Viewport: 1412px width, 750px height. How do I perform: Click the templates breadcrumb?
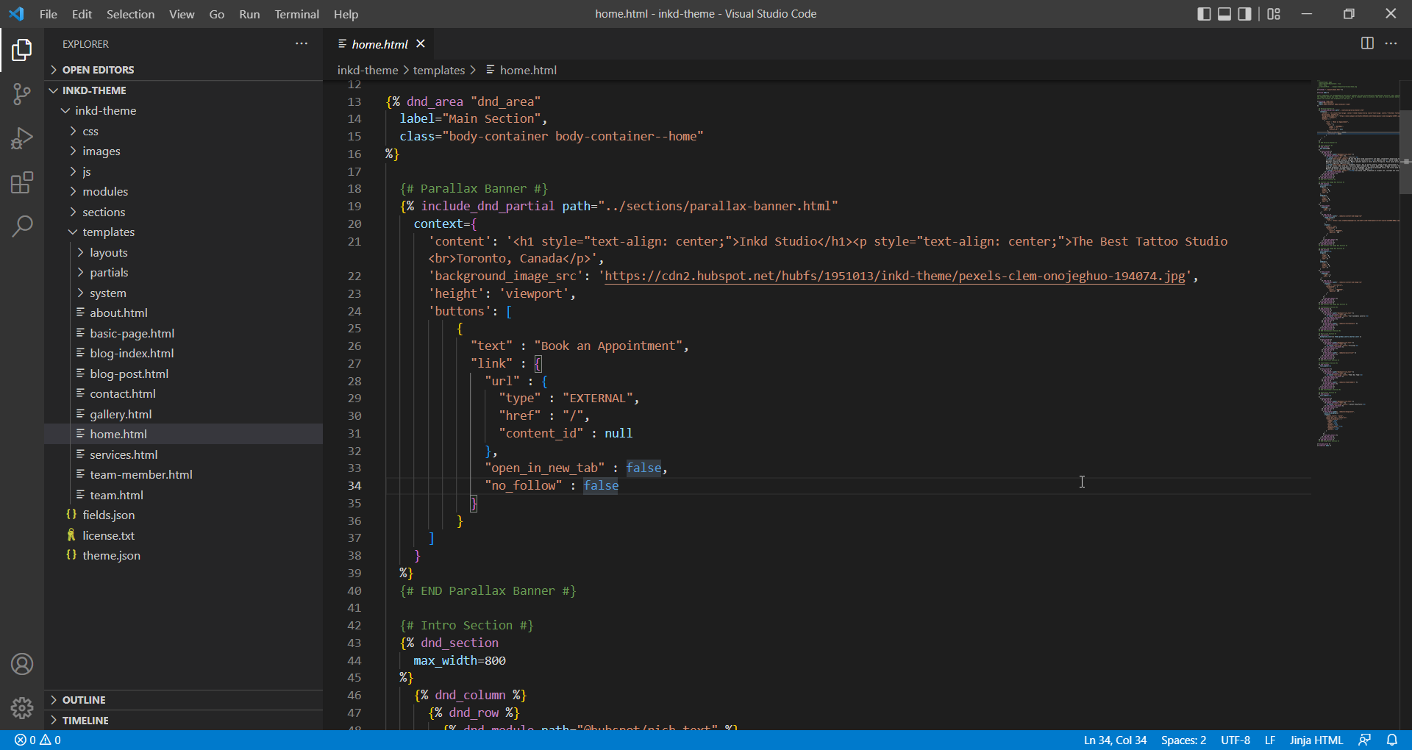click(438, 70)
